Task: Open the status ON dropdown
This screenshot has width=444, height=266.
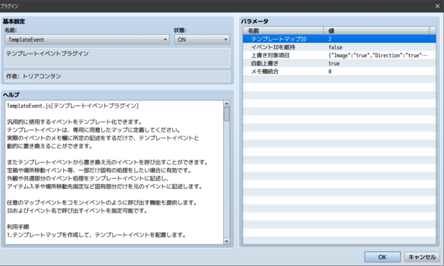Action: 202,40
